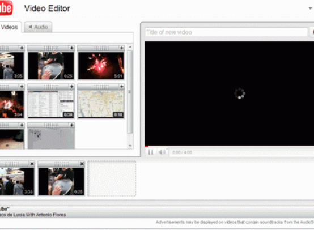Switch to the Videos tab
This screenshot has height=230, width=314.
pos(10,27)
